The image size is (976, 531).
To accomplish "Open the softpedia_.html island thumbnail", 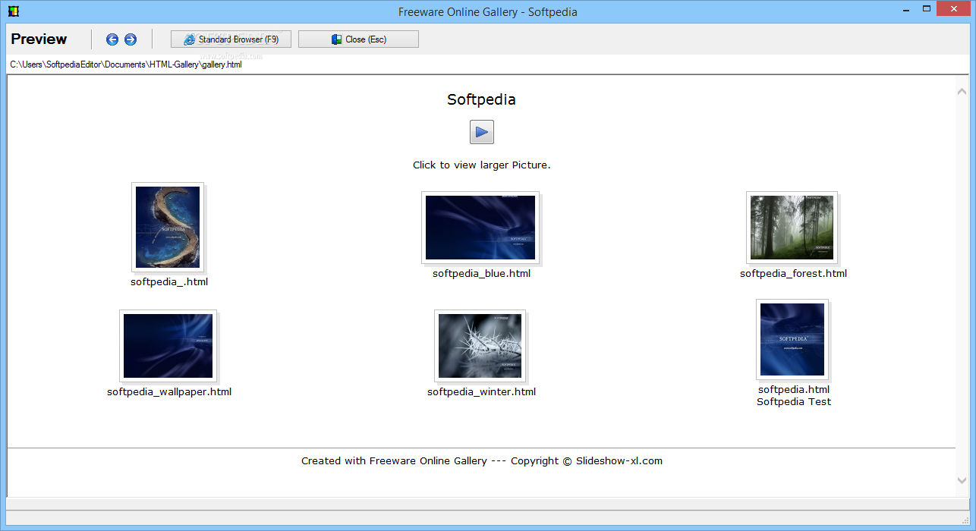I will (168, 227).
